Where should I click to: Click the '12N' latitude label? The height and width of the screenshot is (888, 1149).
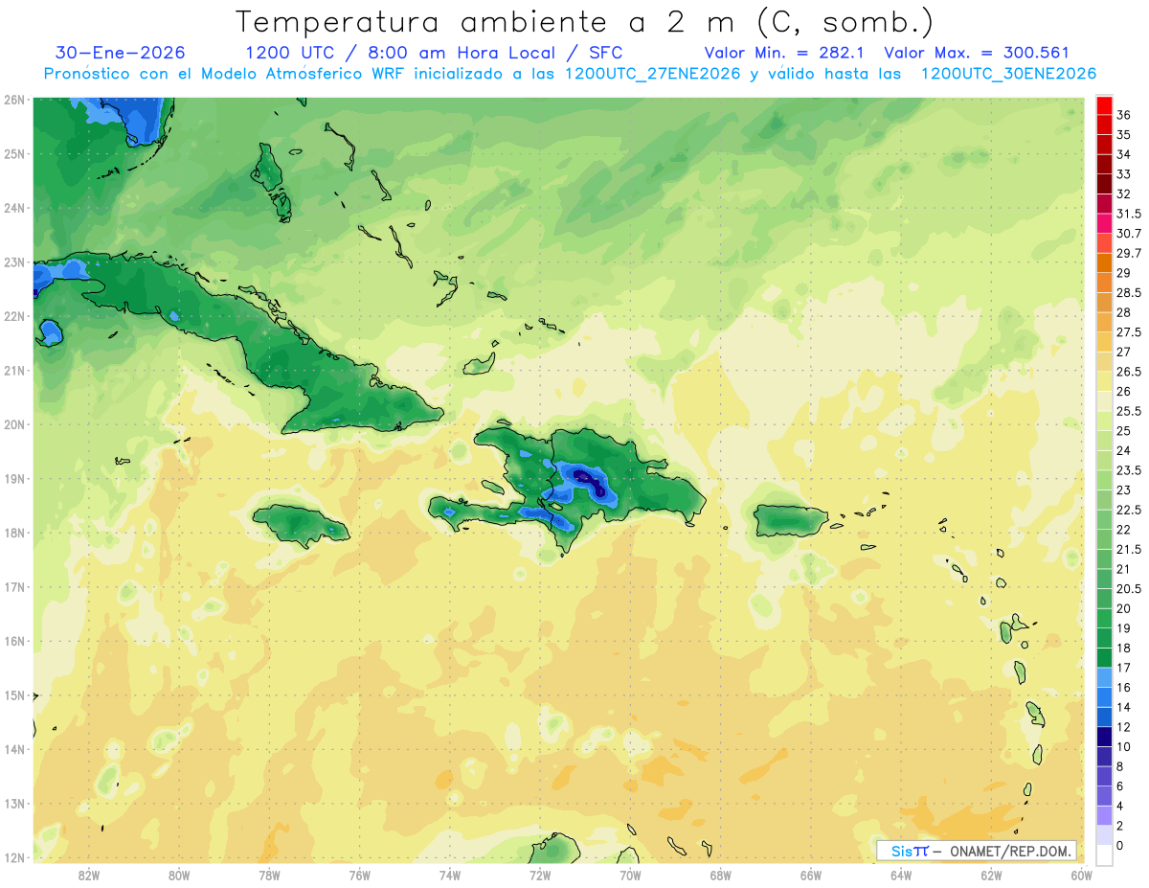[14, 857]
